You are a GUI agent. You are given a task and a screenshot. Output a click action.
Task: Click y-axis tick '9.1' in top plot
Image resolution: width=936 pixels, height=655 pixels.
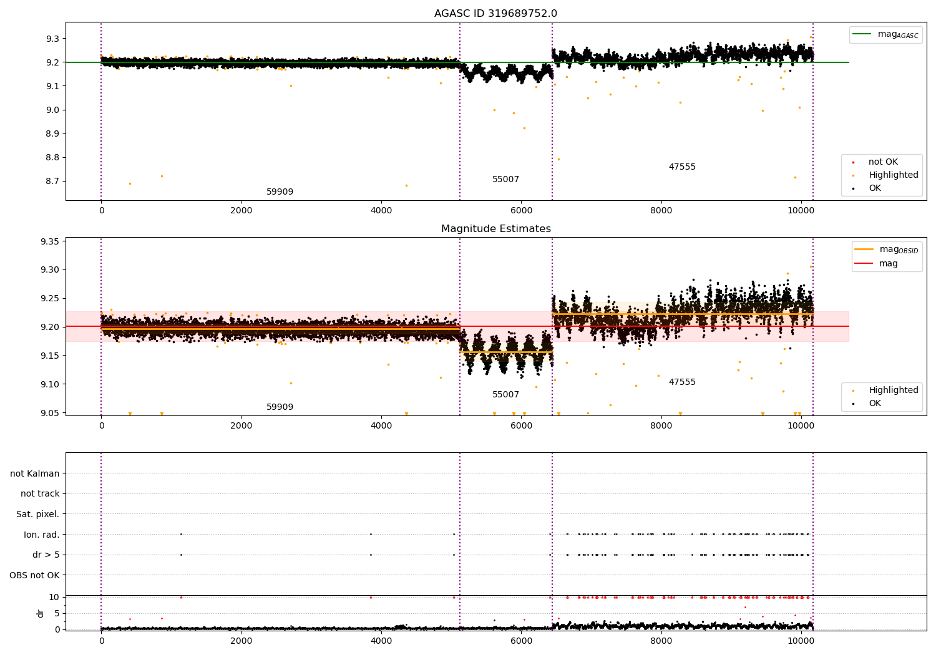[x=52, y=86]
